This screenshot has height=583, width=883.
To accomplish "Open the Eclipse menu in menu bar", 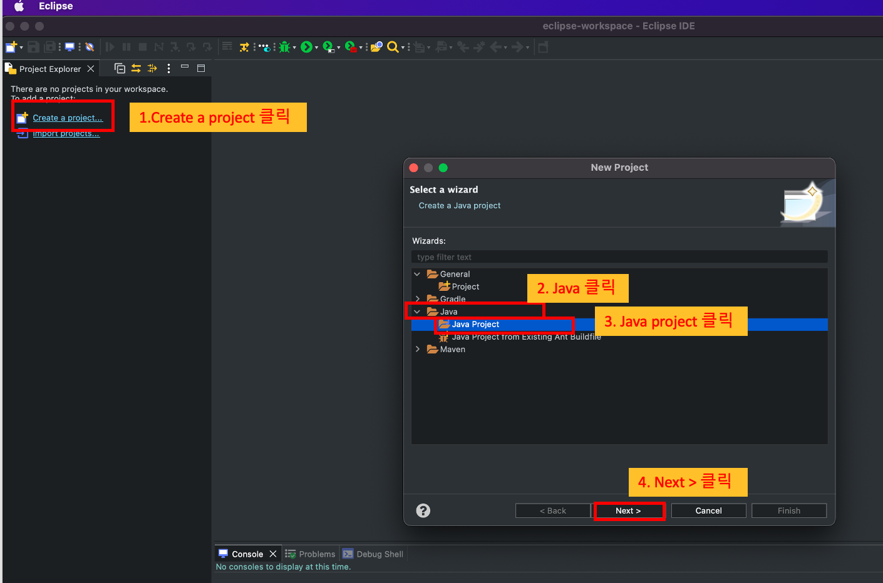I will 56,6.
